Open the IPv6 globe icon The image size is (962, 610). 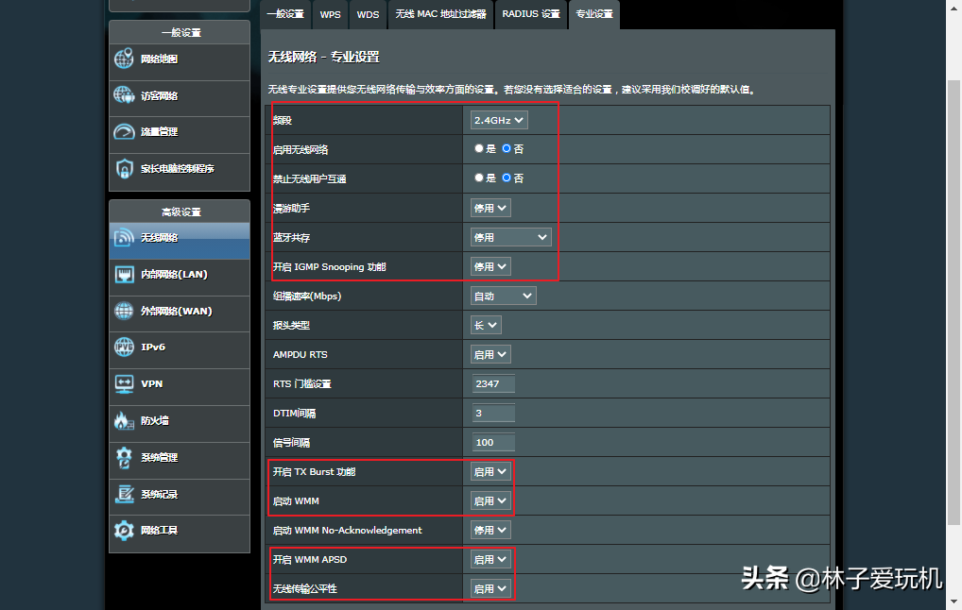click(124, 347)
